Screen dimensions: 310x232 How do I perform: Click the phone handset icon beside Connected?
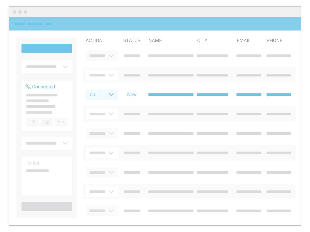click(28, 87)
